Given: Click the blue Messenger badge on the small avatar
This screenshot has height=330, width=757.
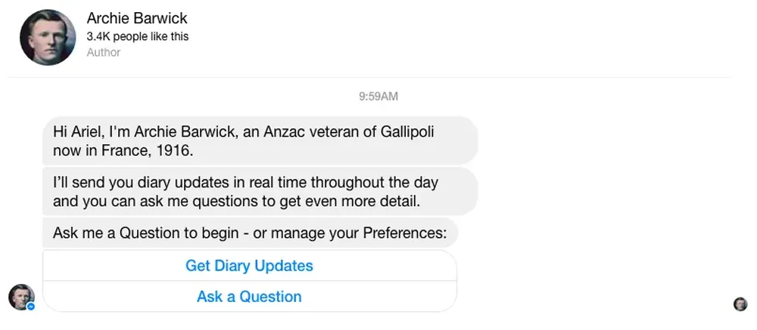Looking at the screenshot, I should point(31,307).
